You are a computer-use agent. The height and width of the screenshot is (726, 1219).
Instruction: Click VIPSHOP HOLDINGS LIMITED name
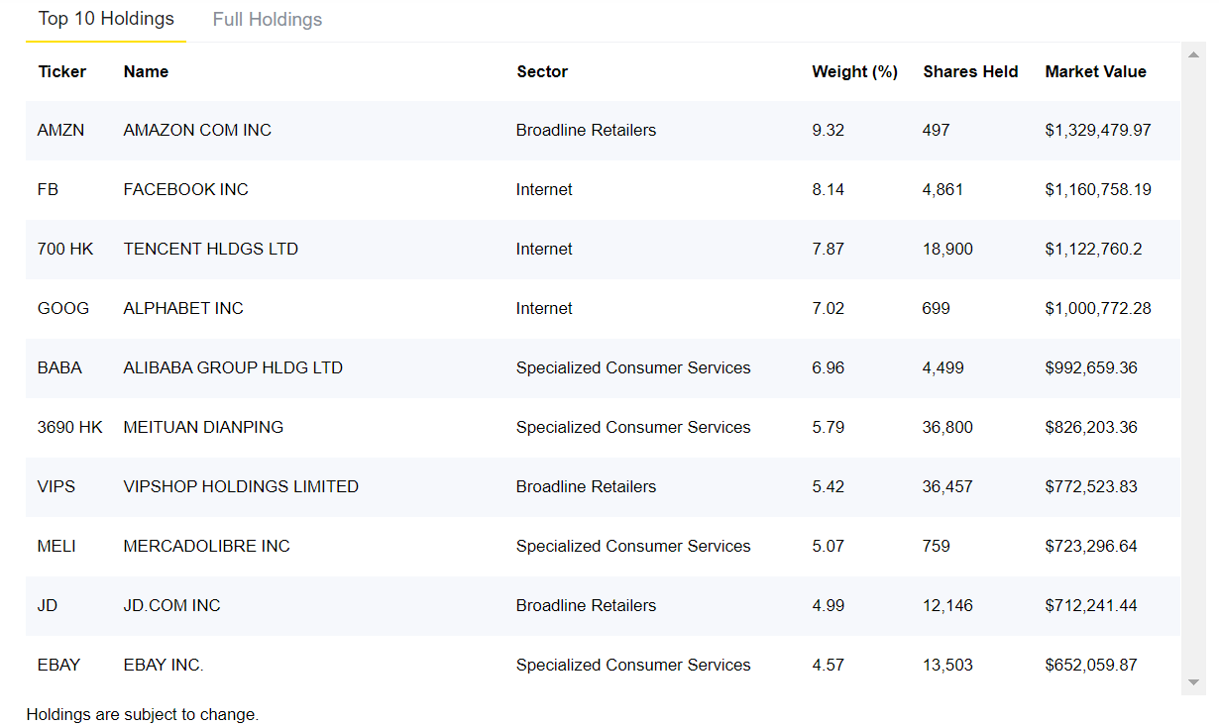(x=241, y=486)
